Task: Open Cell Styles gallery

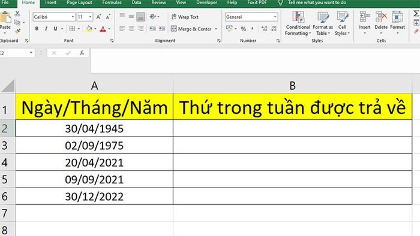Action: tap(342, 23)
